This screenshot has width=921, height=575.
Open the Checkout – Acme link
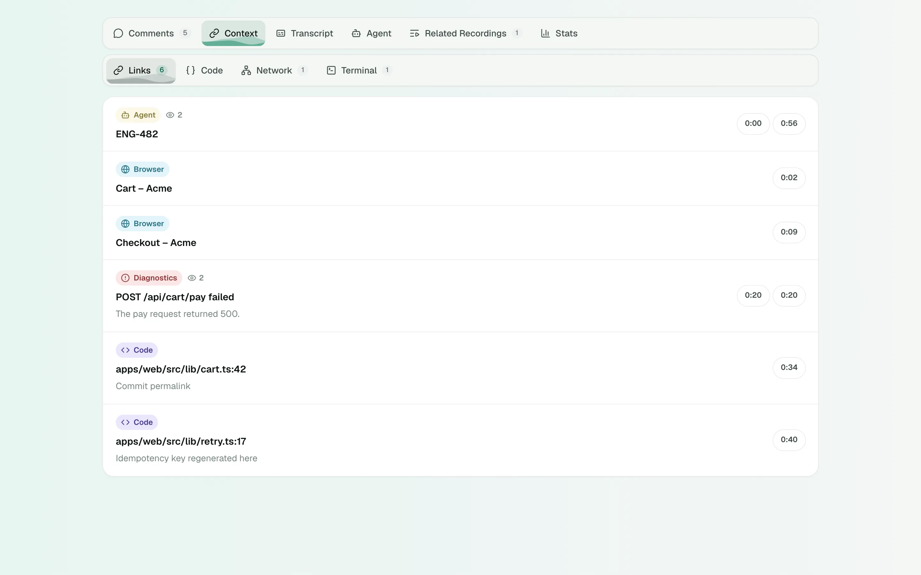click(156, 243)
